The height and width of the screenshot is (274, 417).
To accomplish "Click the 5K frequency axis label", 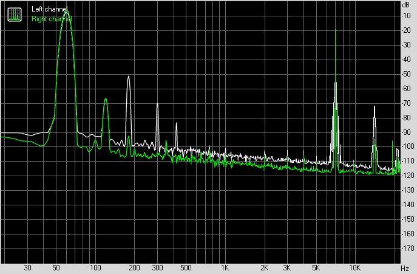I will (316, 268).
